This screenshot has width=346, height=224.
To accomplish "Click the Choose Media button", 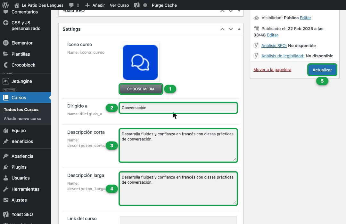I will [x=141, y=89].
